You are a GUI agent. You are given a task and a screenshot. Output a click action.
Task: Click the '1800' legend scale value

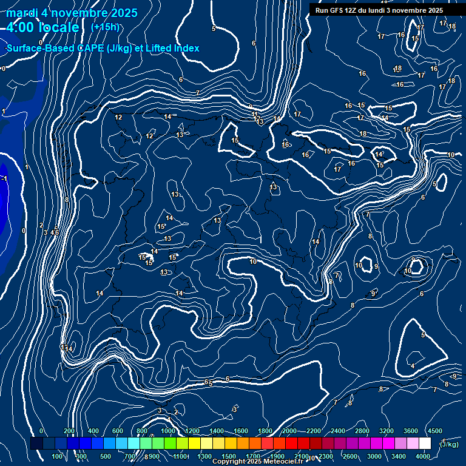pyautogui.click(x=265, y=431)
